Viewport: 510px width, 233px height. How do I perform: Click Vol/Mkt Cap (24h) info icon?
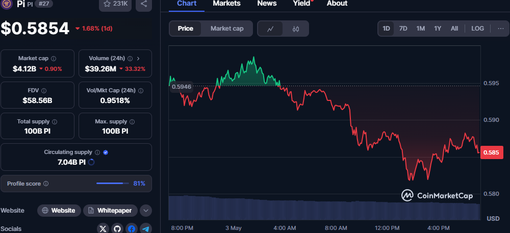tap(141, 91)
